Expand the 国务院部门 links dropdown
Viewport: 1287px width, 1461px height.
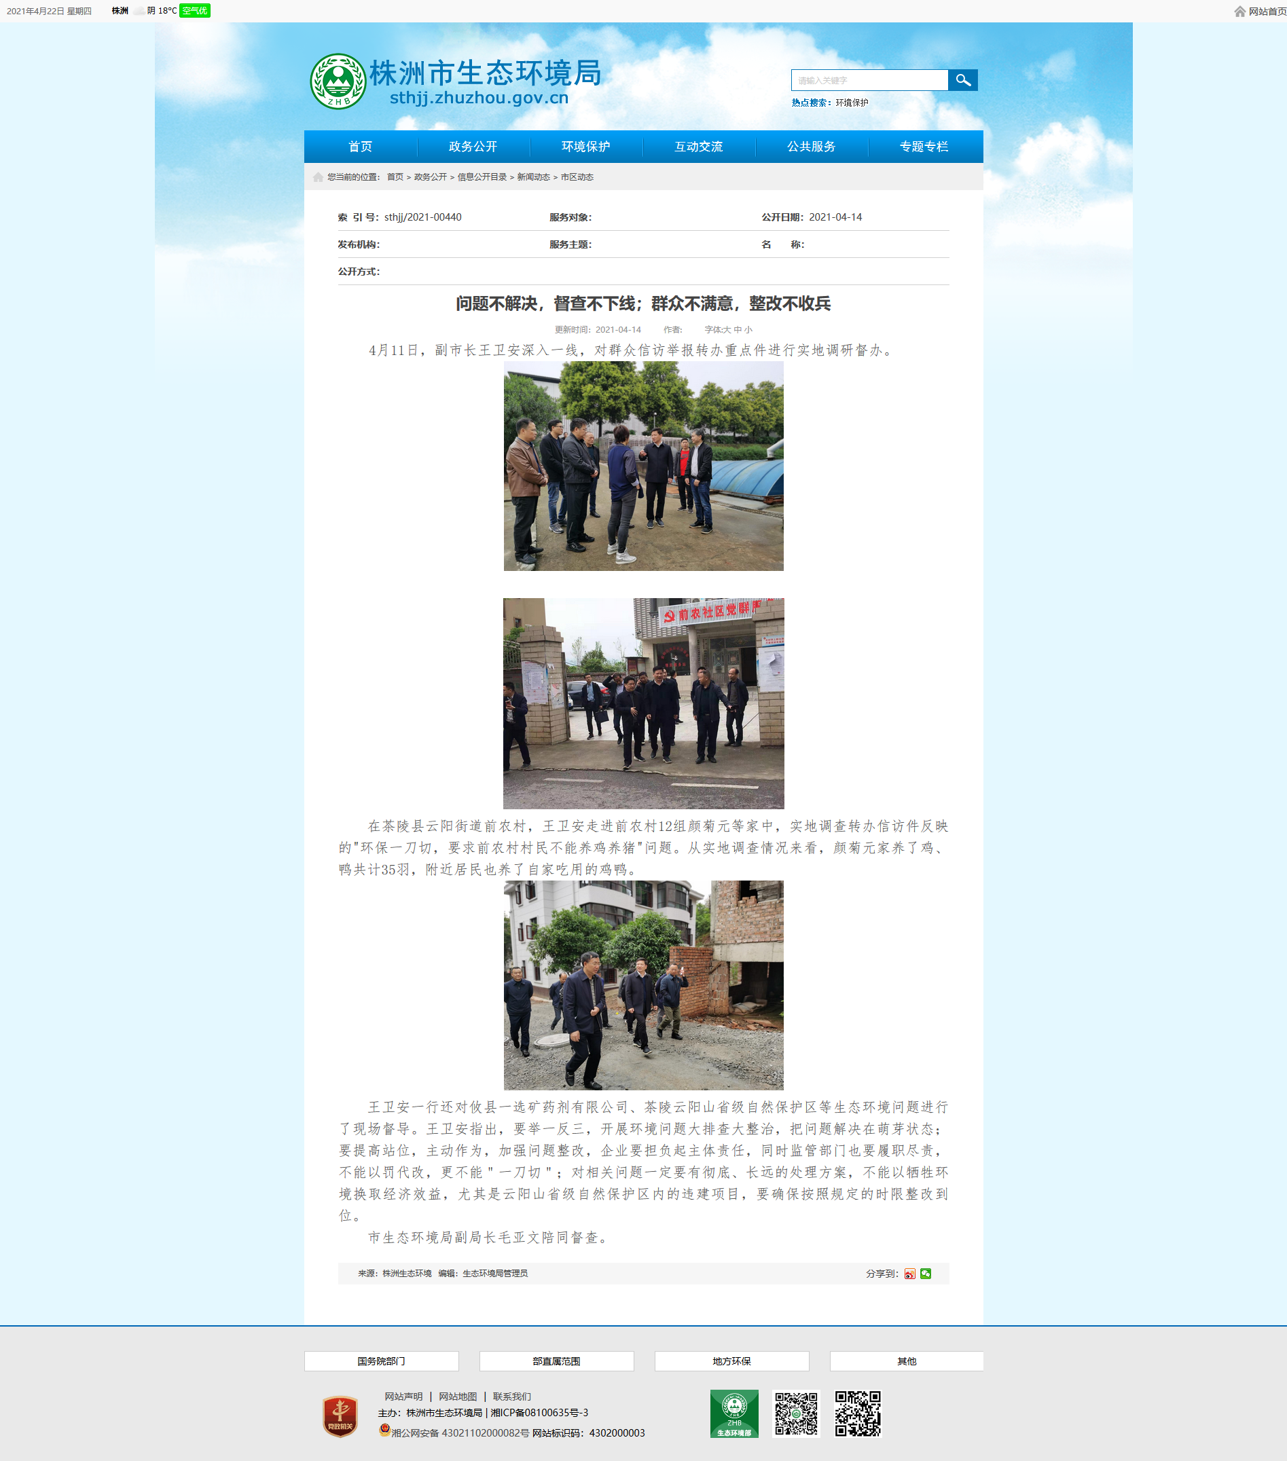pos(381,1362)
